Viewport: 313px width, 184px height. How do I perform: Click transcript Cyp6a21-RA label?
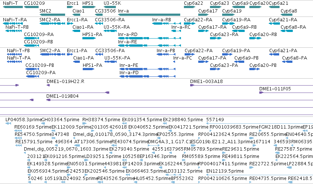pos(283,19)
